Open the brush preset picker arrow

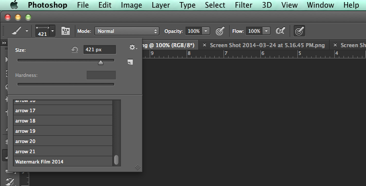(x=52, y=31)
